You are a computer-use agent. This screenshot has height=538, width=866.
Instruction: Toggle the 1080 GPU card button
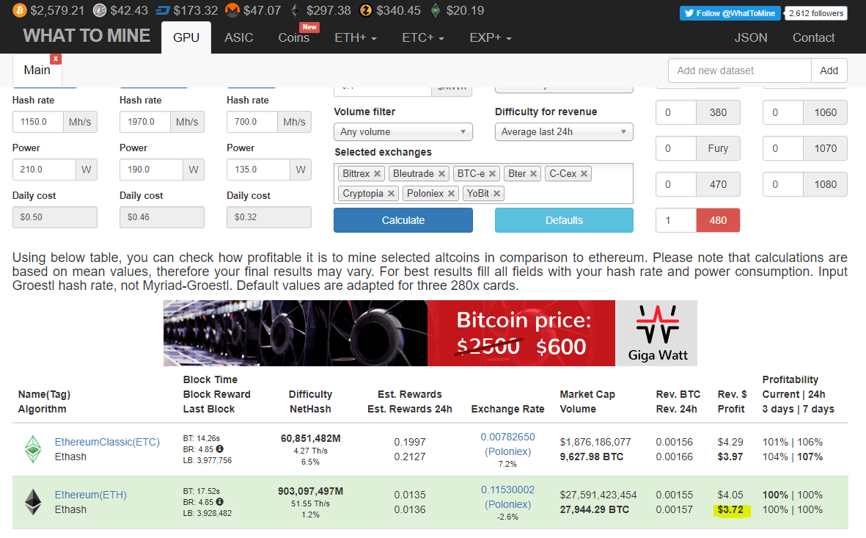pyautogui.click(x=825, y=184)
